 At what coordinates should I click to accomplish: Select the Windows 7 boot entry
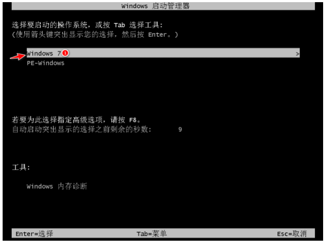[x=163, y=53]
